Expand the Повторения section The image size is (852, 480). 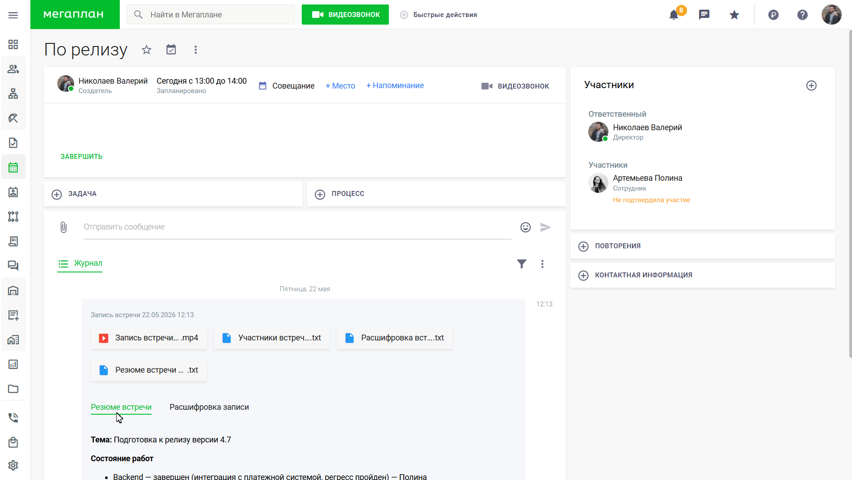coord(702,246)
